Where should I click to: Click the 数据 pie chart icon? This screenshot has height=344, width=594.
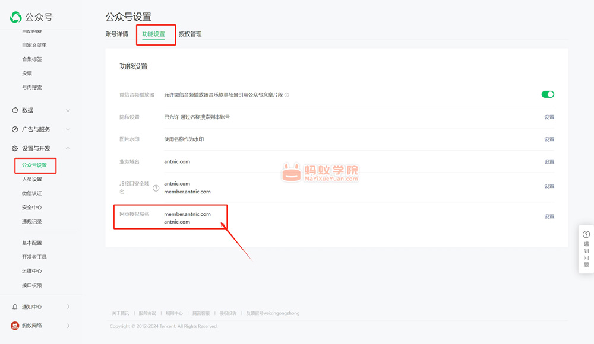[x=15, y=110]
